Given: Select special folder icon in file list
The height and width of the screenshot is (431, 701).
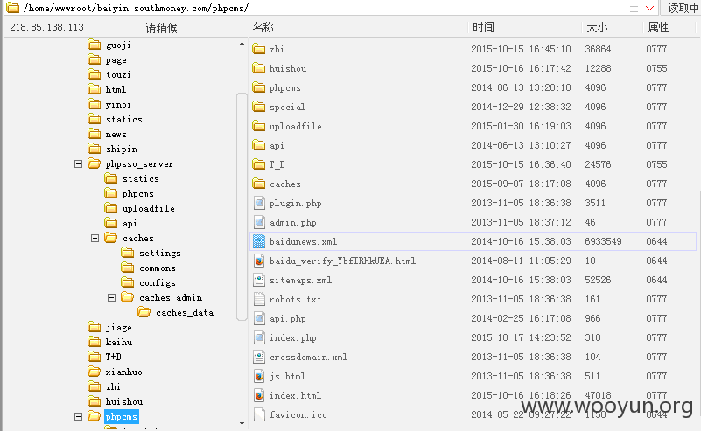Looking at the screenshot, I should click(258, 107).
